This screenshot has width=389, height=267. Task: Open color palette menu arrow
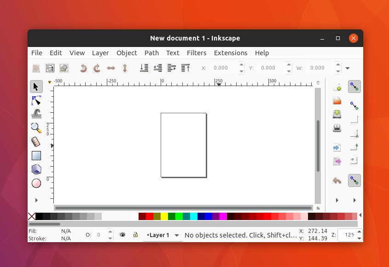click(360, 215)
